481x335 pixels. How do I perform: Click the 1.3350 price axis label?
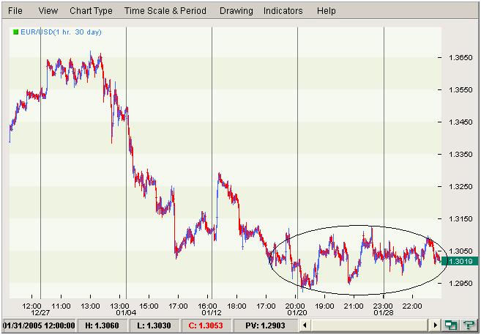click(x=461, y=155)
